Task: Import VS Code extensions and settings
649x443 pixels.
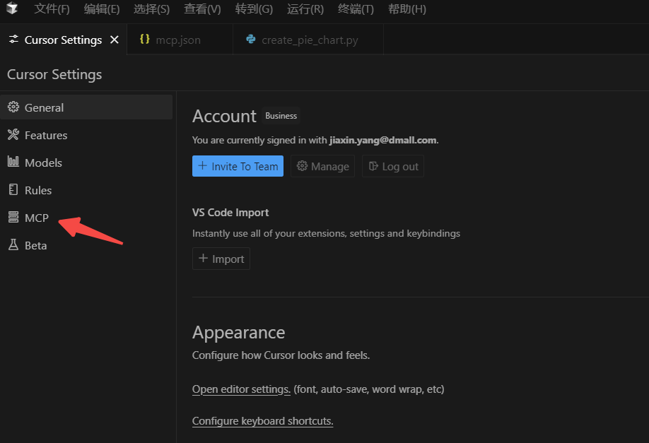Action: click(x=221, y=259)
